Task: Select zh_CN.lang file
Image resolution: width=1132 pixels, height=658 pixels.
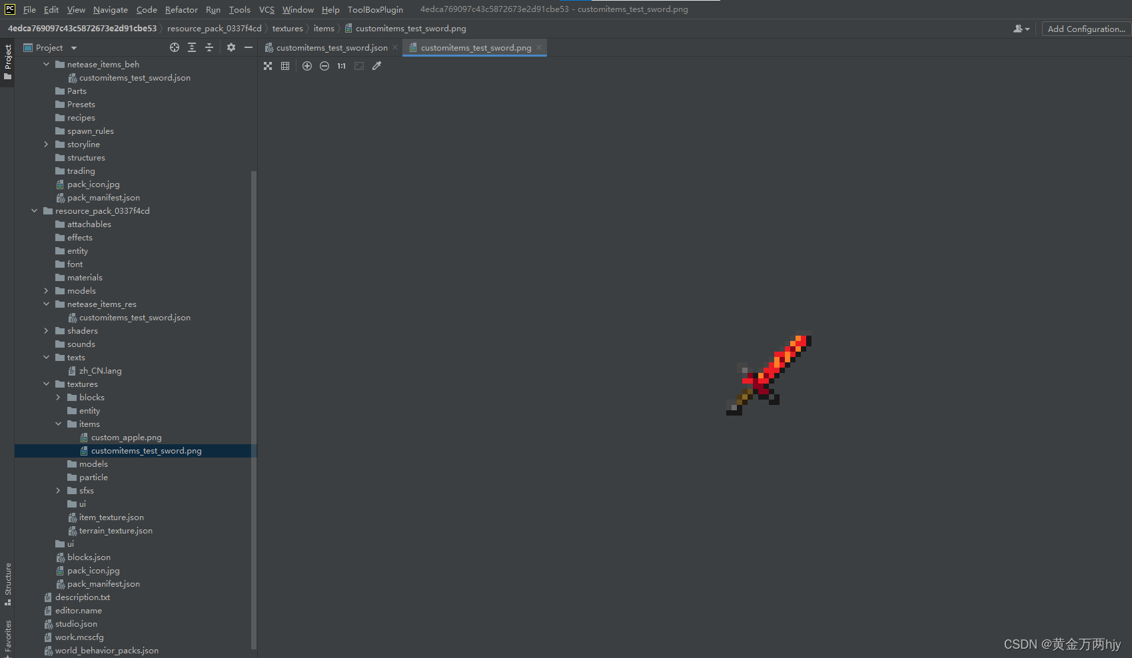Action: pos(100,370)
